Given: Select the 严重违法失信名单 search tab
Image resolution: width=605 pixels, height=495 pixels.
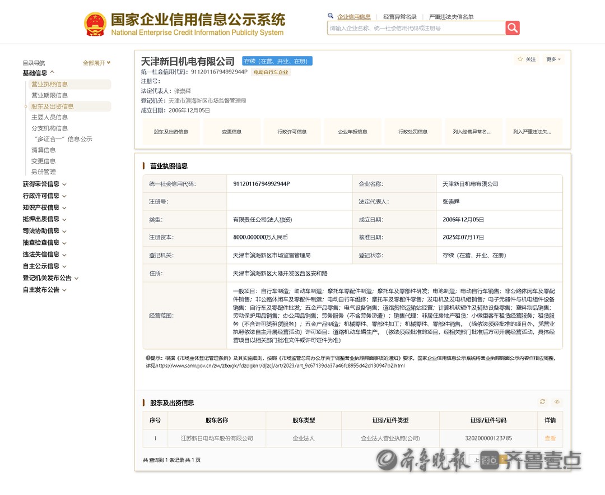Looking at the screenshot, I should (x=451, y=17).
